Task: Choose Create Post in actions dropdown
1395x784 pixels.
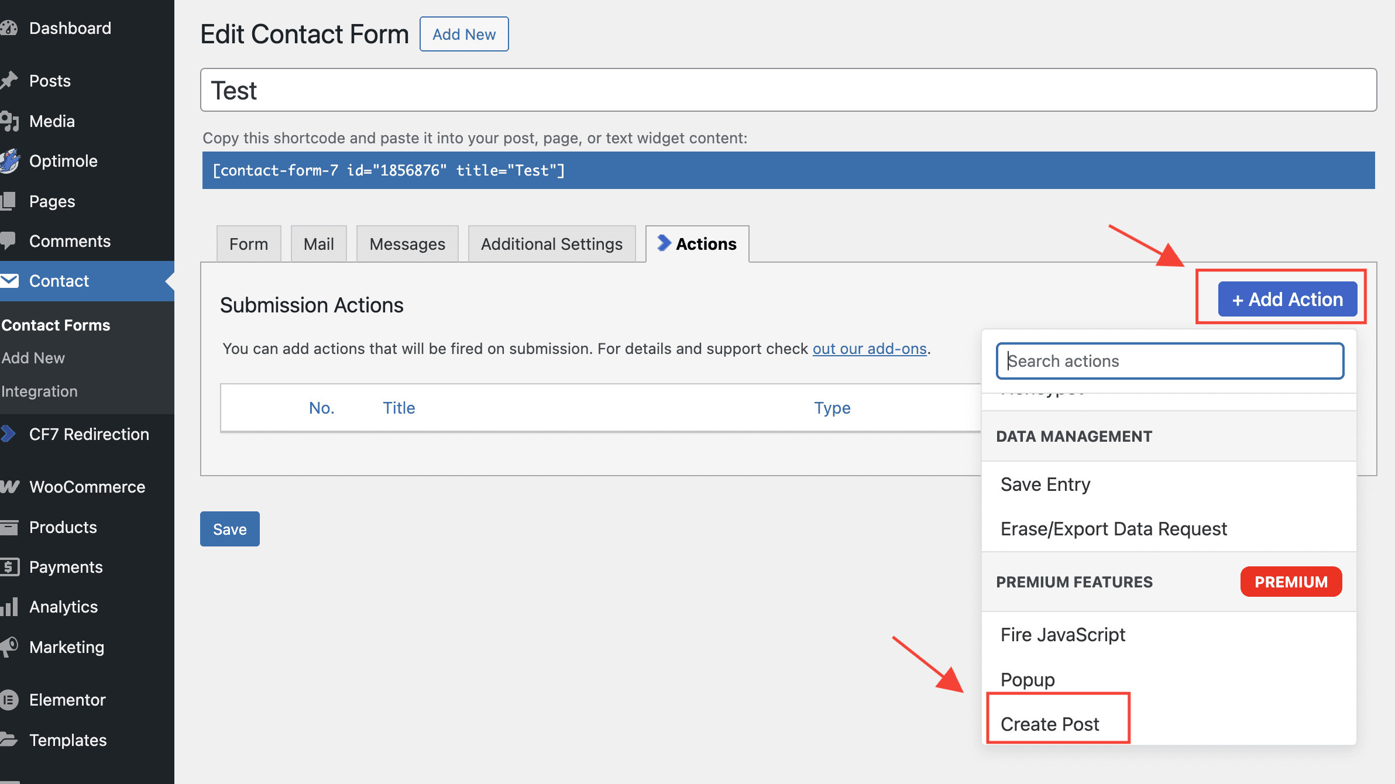Action: coord(1050,724)
